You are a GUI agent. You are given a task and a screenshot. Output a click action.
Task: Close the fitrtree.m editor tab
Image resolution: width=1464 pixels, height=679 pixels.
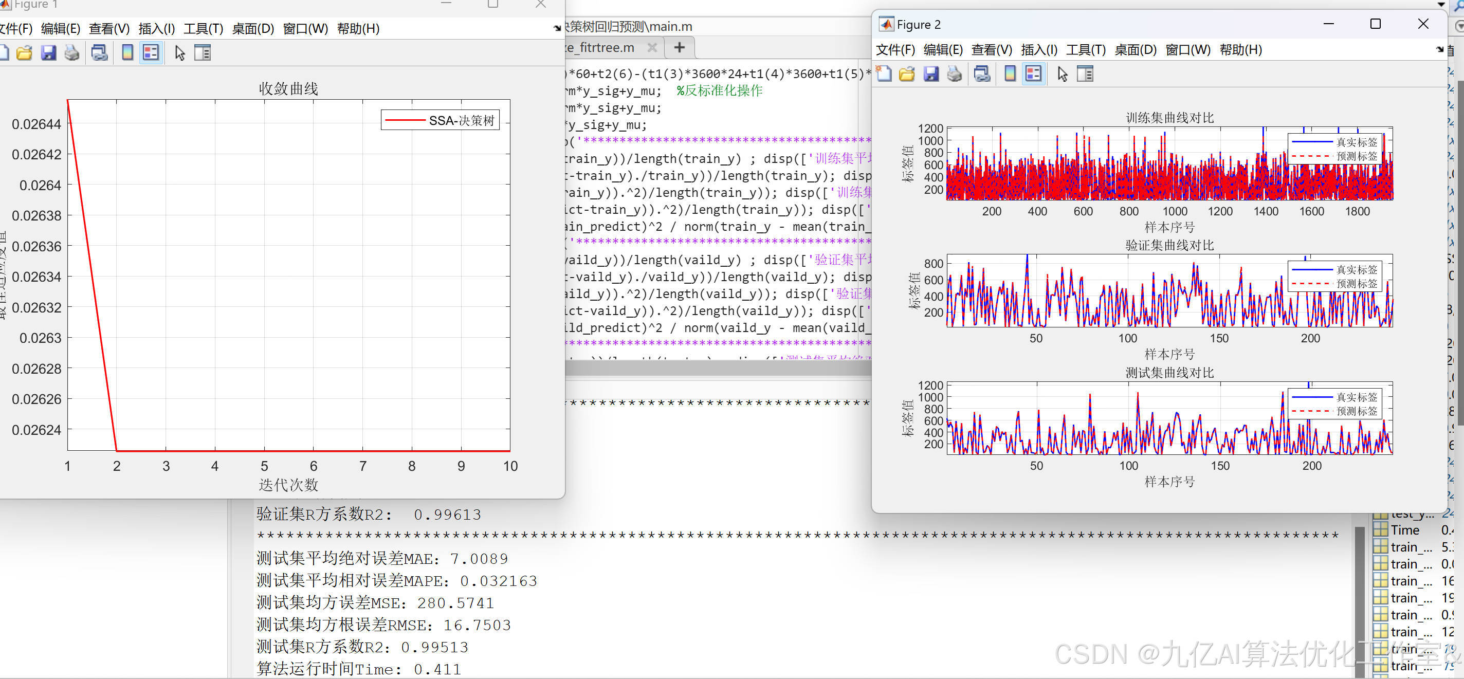point(652,48)
